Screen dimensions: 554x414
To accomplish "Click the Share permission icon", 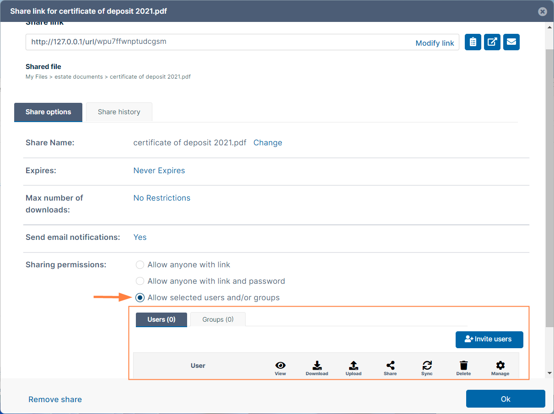I will (x=390, y=366).
